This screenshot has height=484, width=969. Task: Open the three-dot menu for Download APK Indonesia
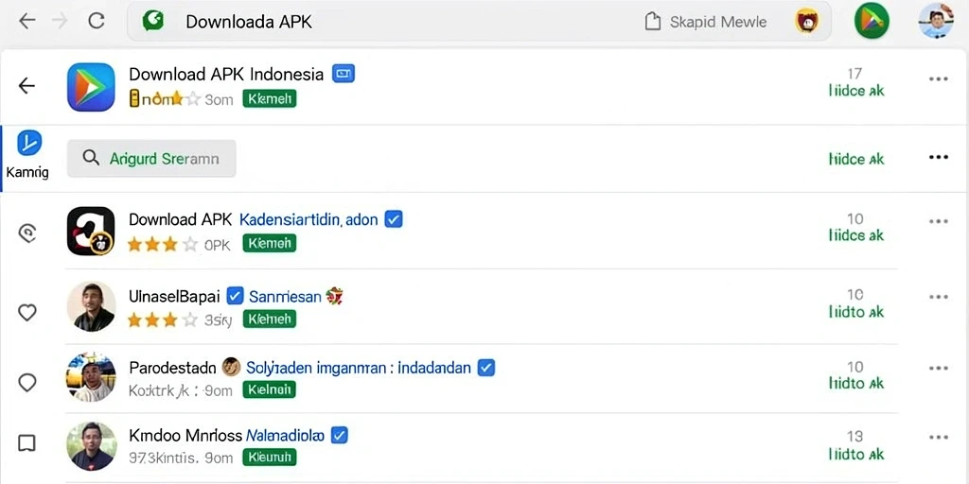(x=938, y=79)
